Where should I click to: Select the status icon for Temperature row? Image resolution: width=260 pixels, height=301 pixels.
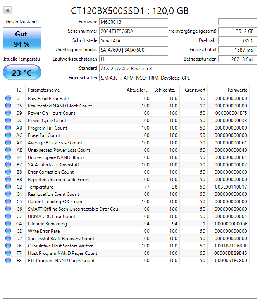[8, 187]
